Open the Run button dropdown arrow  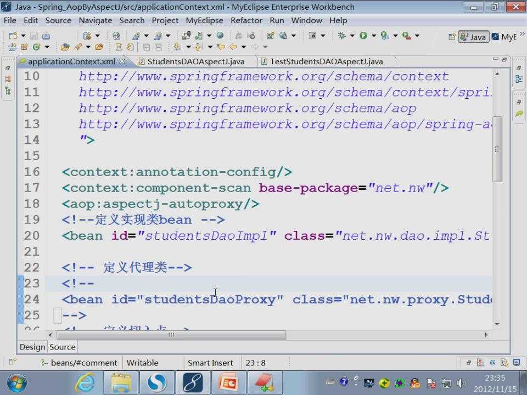[x=374, y=36]
